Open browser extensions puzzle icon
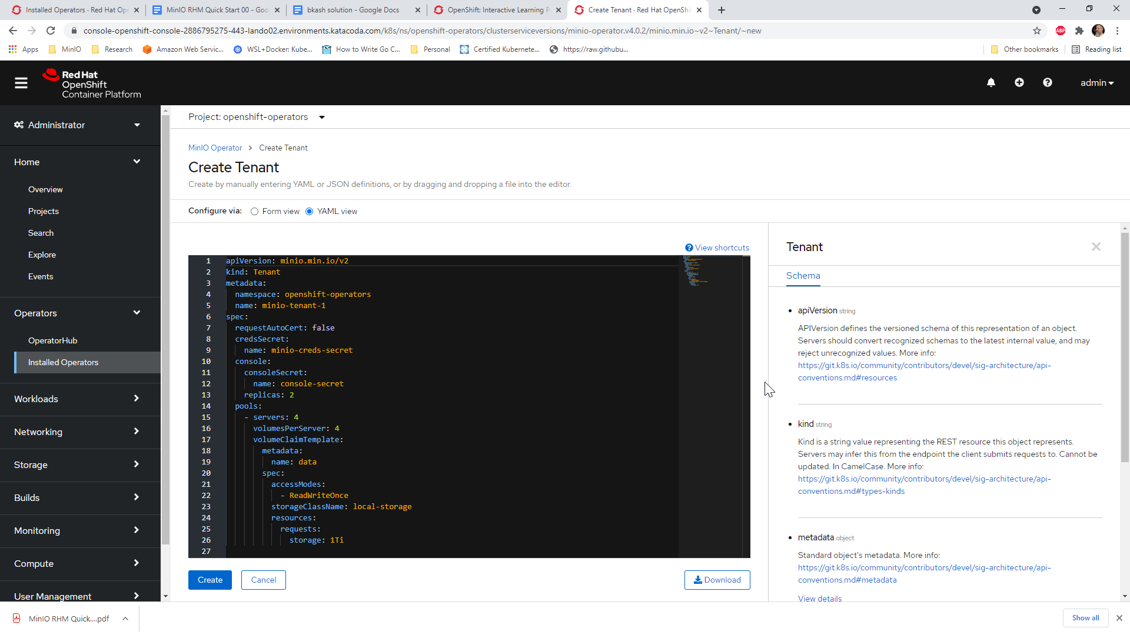 (1079, 31)
